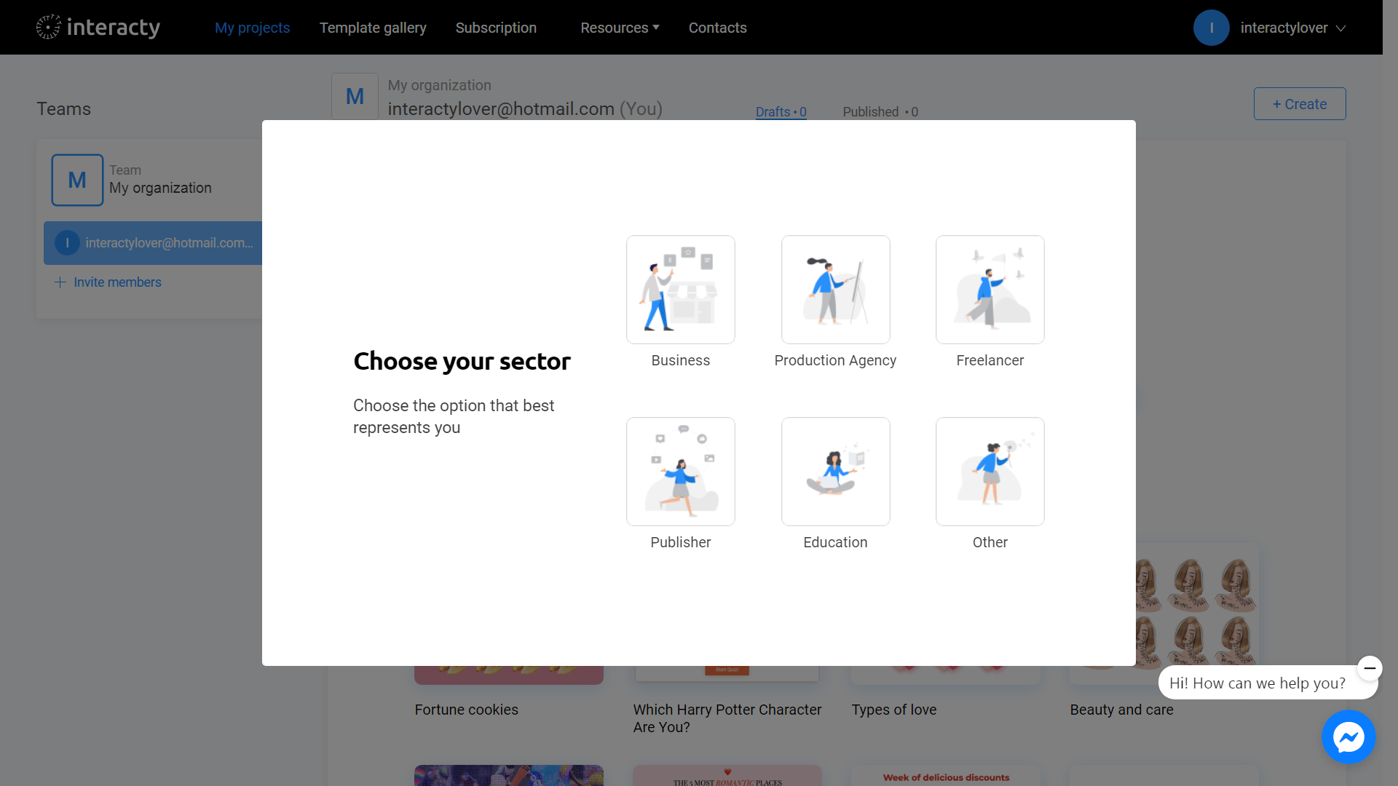
Task: Choose the Education sector
Action: tap(834, 471)
